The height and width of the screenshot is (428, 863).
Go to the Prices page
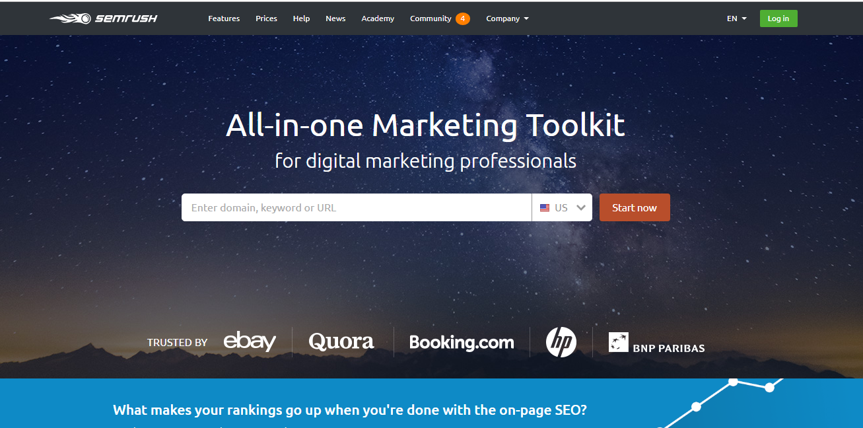point(266,18)
